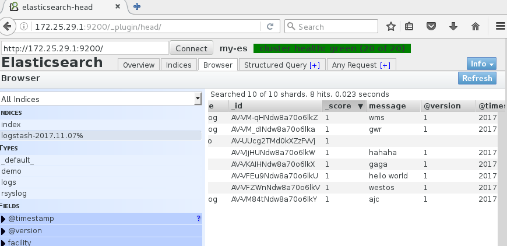This screenshot has height=246, width=507.
Task: Show bookmarks list icon
Action: tap(409, 26)
